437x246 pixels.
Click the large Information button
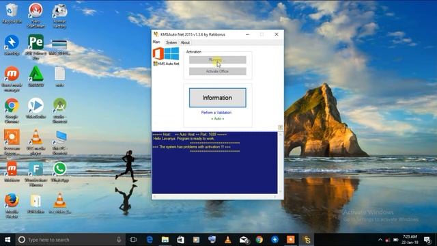[x=217, y=98]
